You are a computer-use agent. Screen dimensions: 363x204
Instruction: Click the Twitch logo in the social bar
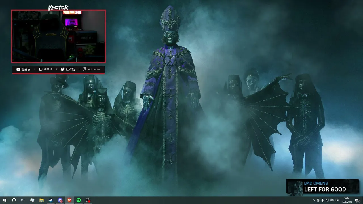click(x=41, y=69)
